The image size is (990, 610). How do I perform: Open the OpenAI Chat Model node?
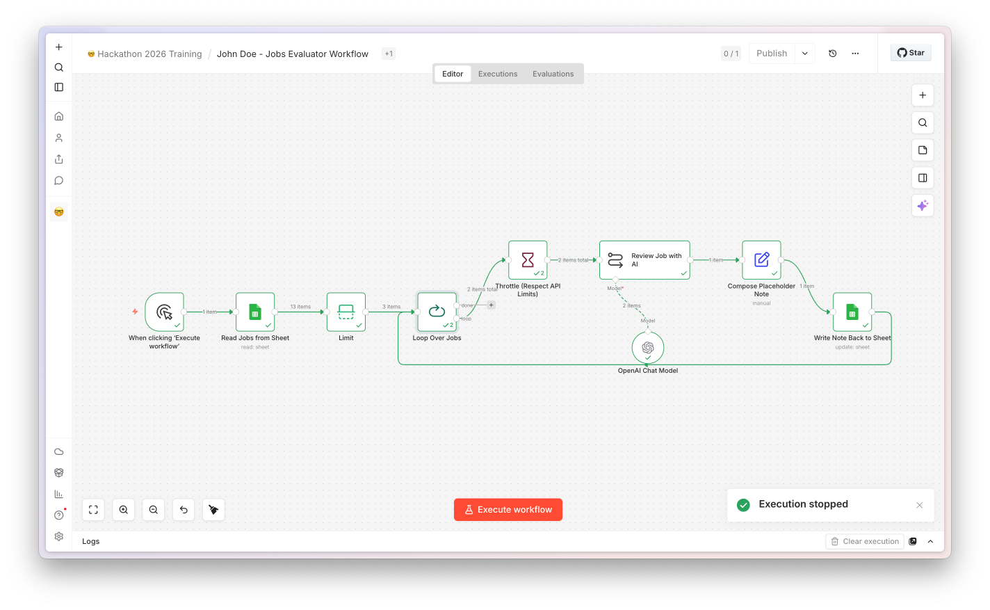pyautogui.click(x=648, y=347)
